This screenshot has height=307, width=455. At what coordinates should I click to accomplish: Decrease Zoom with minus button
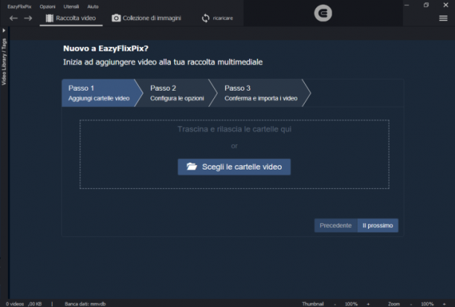point(411,304)
